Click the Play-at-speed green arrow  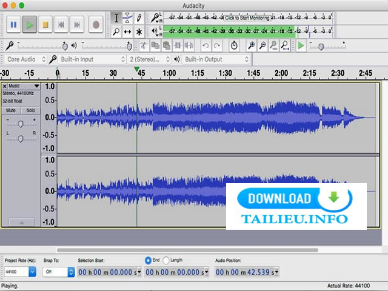click(x=301, y=45)
